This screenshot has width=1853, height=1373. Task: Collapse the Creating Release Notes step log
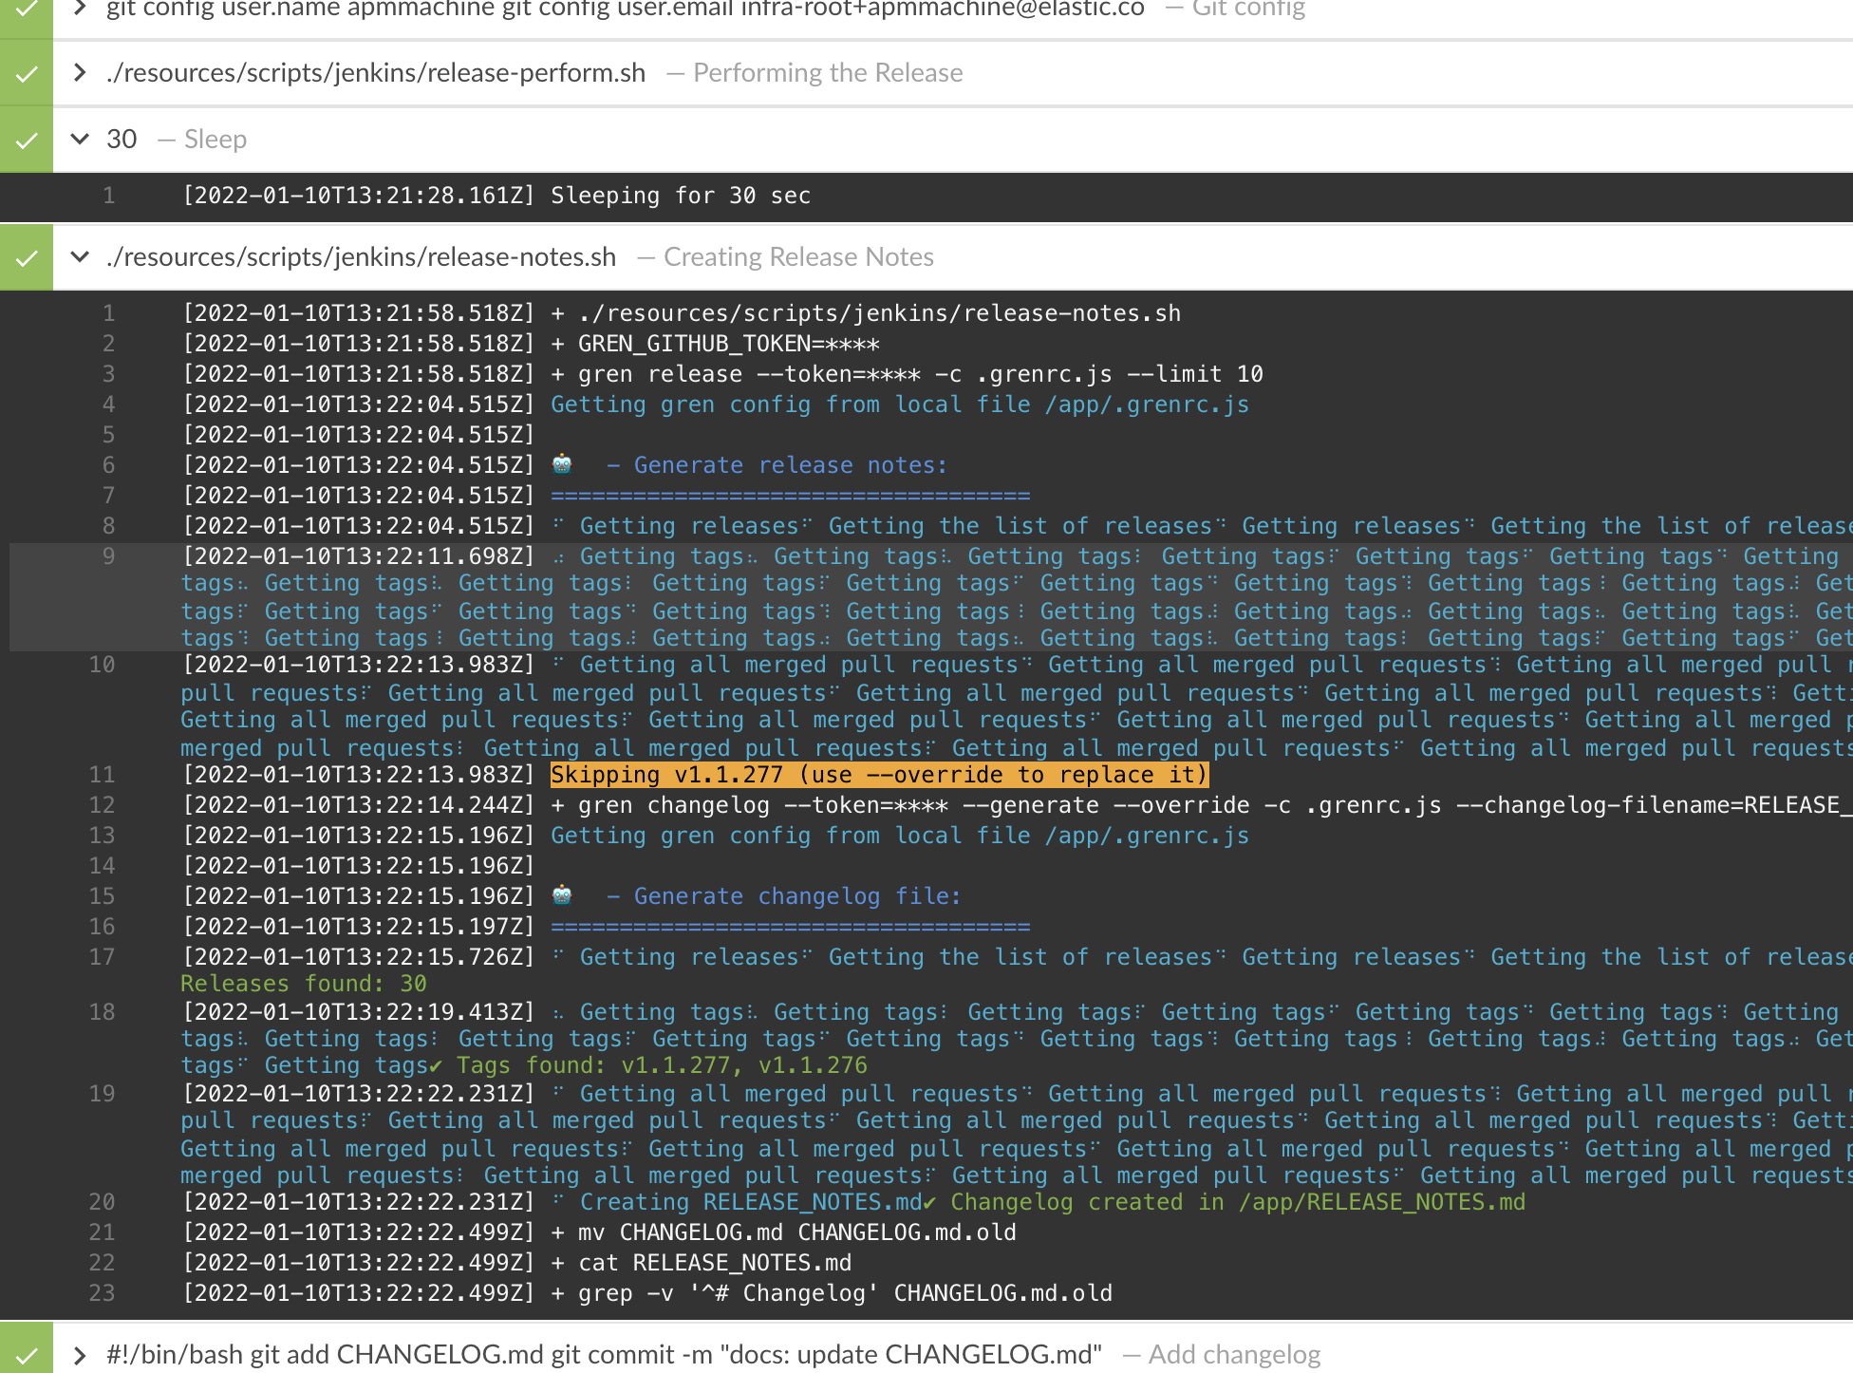point(80,256)
